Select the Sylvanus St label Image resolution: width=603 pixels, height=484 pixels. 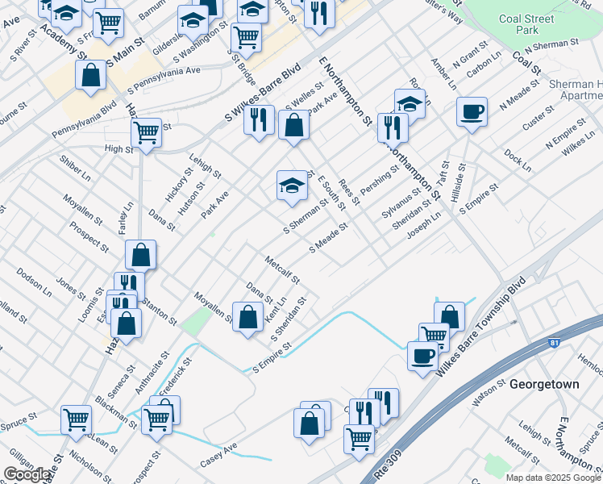pos(401,203)
